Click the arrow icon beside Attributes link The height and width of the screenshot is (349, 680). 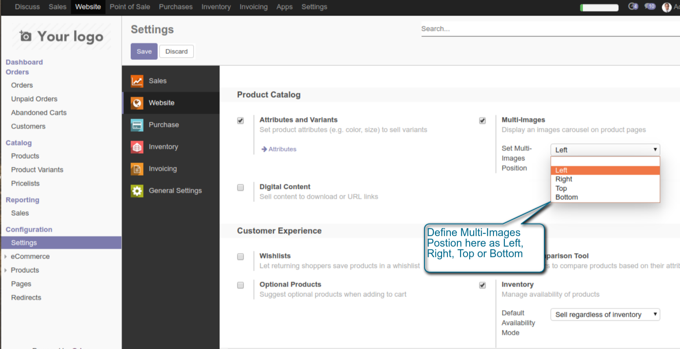[264, 149]
